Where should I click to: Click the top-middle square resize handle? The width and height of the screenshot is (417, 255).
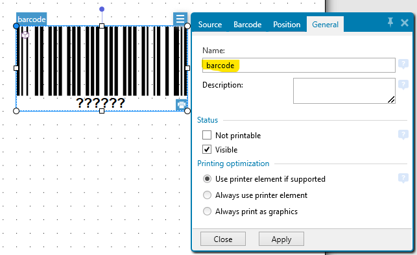(x=102, y=26)
